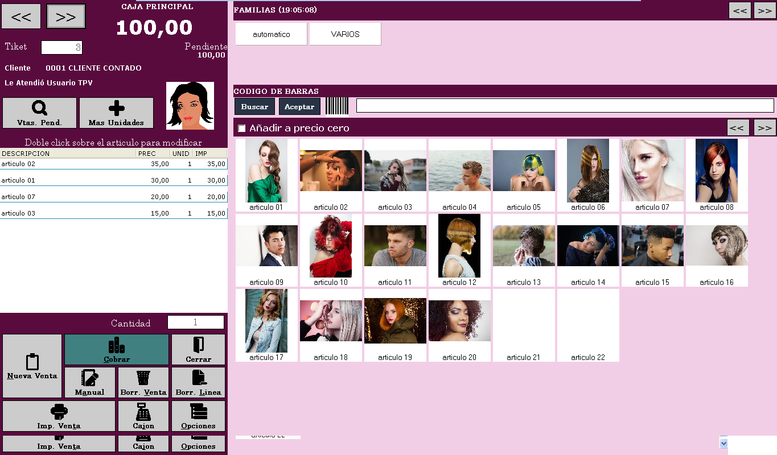
Task: Add articulo 06 thumbnail
Action: [588, 175]
